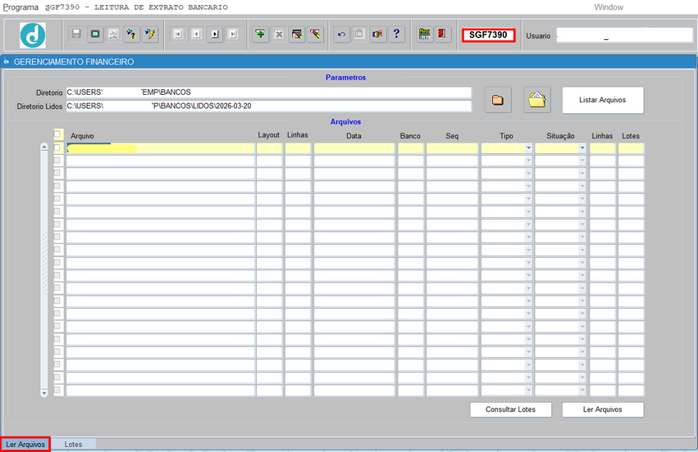Image resolution: width=698 pixels, height=452 pixels.
Task: Go to previous record arrow icon
Action: click(196, 34)
